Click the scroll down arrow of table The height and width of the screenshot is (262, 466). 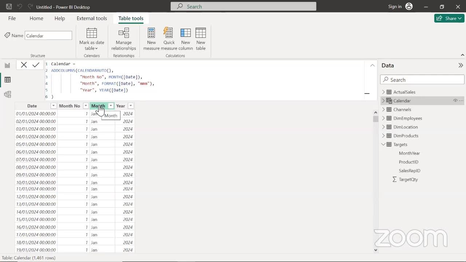pyautogui.click(x=375, y=250)
